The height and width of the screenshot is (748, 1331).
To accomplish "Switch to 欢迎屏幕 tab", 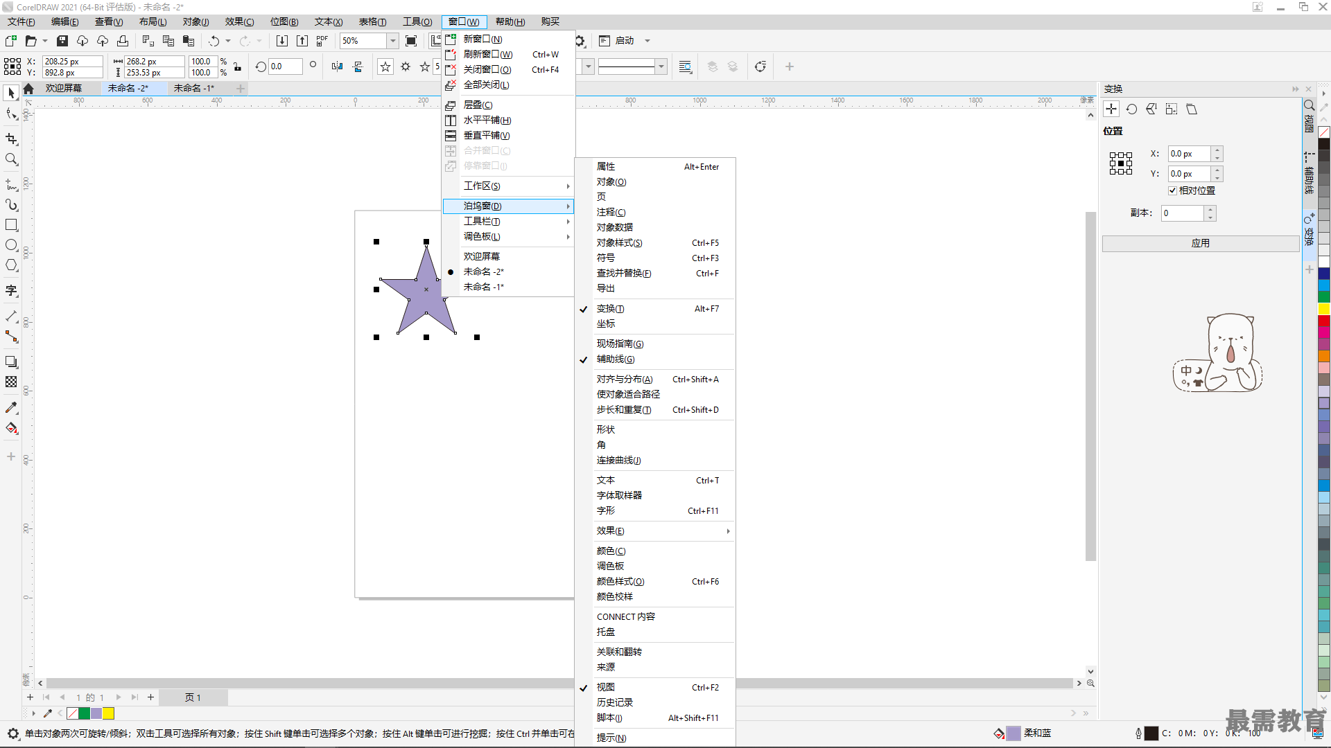I will 64,89.
